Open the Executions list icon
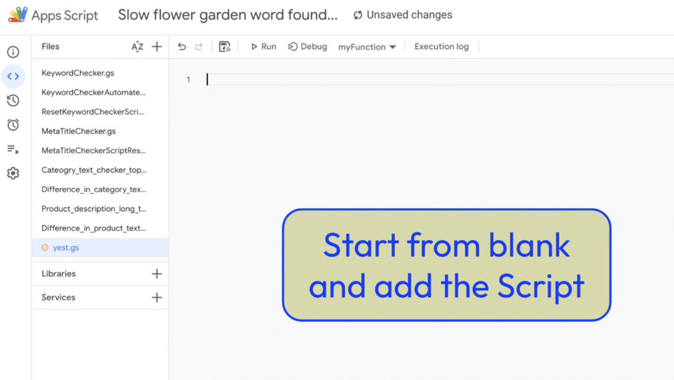The width and height of the screenshot is (674, 380). click(13, 149)
